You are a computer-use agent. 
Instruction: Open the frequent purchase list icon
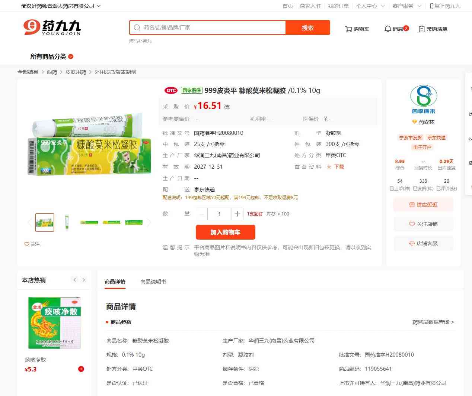422,29
